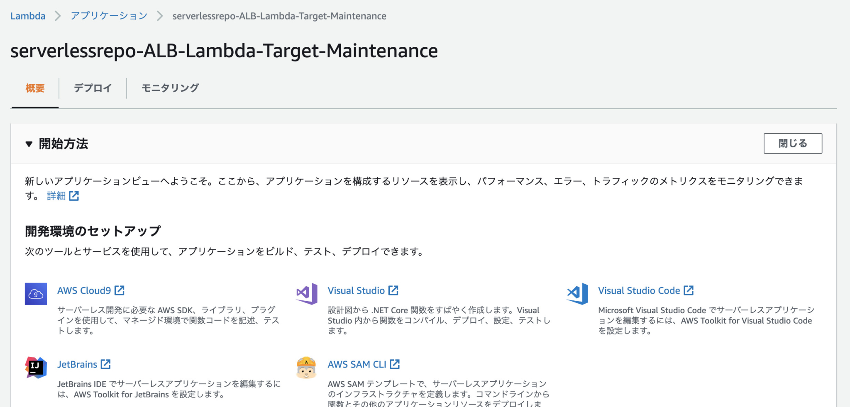
Task: Open the 詳細 link
Action: pyautogui.click(x=57, y=196)
